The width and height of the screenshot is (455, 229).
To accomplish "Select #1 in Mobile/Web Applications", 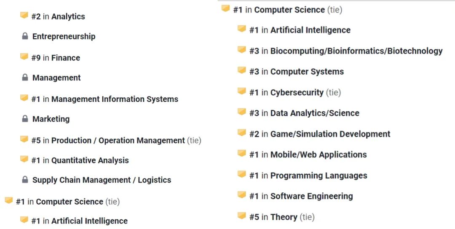I will [x=308, y=154].
